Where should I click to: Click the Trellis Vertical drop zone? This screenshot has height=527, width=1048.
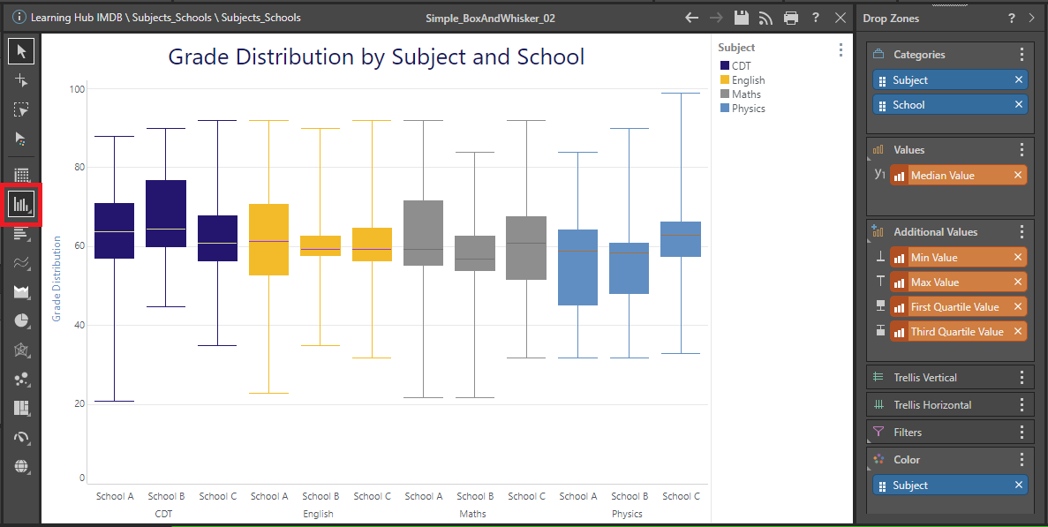point(936,378)
